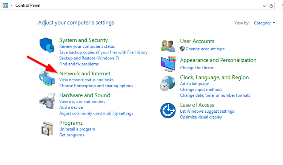Image resolution: width=283 pixels, height=165 pixels.
Task: Click Change the theme link
Action: tap(197, 68)
